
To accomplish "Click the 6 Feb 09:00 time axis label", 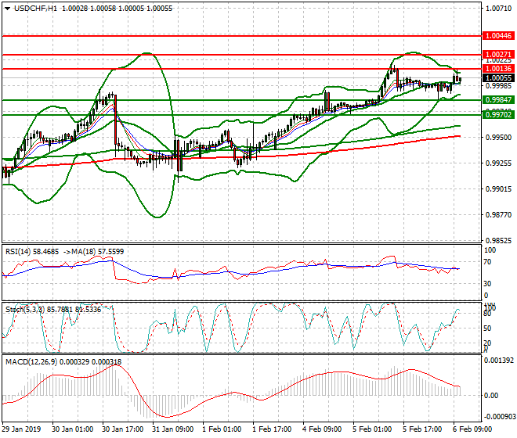I will tap(472, 429).
